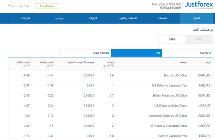This screenshot has width=215, height=139.
Task: Click the USDCAD symbol cell
Action: (204, 126)
